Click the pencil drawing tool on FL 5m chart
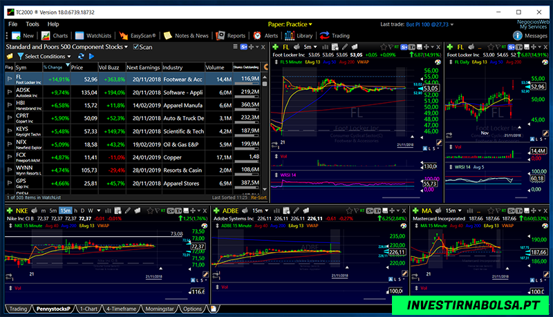This screenshot has height=317, width=553. point(344,47)
